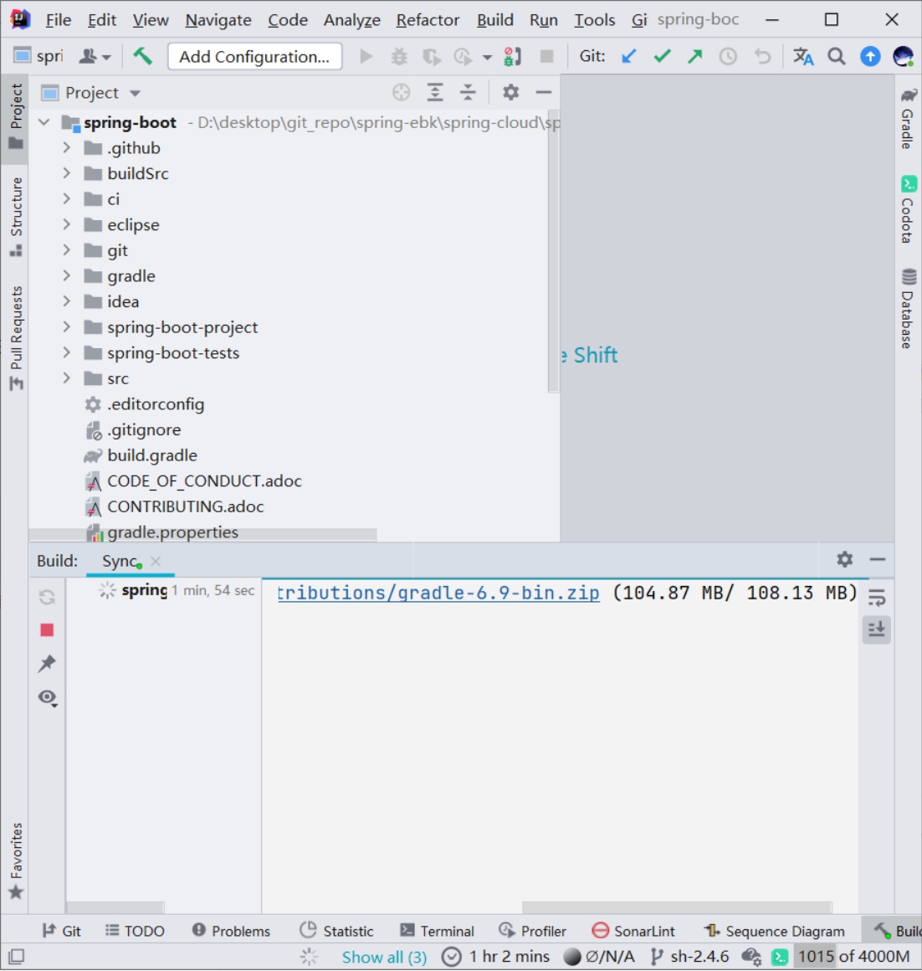Image resolution: width=922 pixels, height=971 pixels.
Task: Open the Pull Requests side tab
Action: tap(16, 338)
